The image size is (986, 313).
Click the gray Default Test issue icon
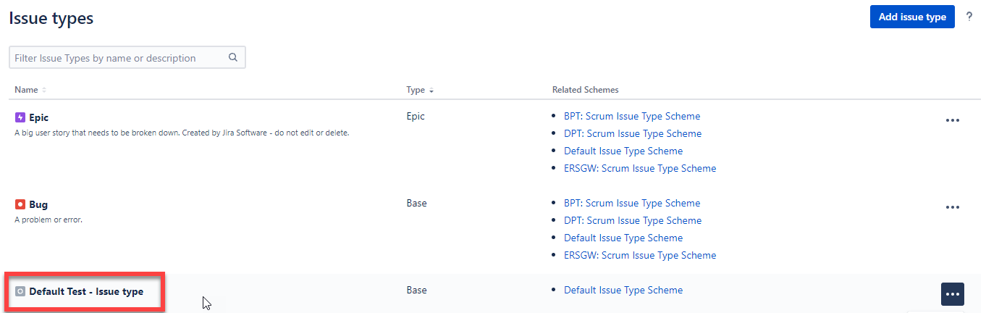pyautogui.click(x=20, y=291)
